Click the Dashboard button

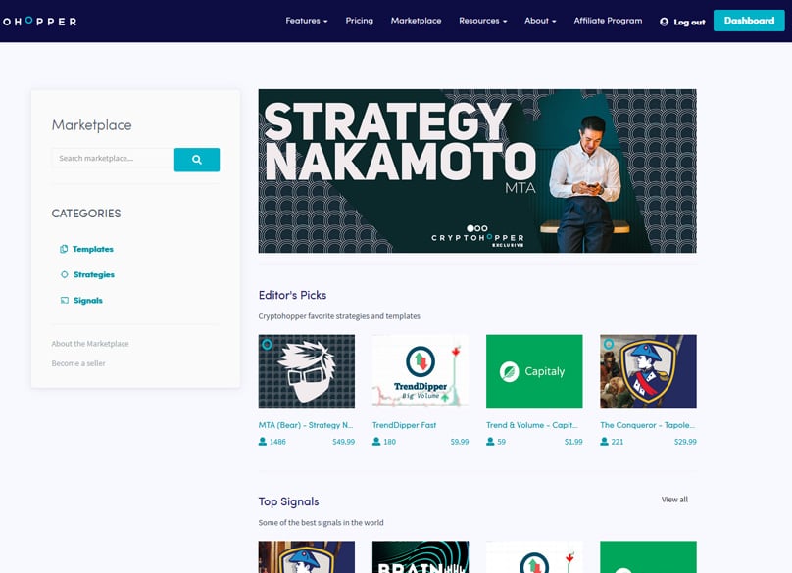click(749, 21)
